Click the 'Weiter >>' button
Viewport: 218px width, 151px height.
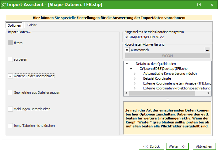click(x=177, y=146)
